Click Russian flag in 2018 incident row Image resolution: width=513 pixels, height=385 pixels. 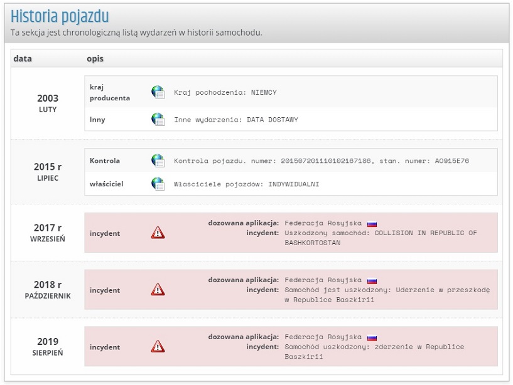(x=372, y=280)
